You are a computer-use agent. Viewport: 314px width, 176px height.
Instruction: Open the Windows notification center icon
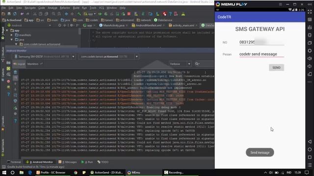click(x=307, y=173)
